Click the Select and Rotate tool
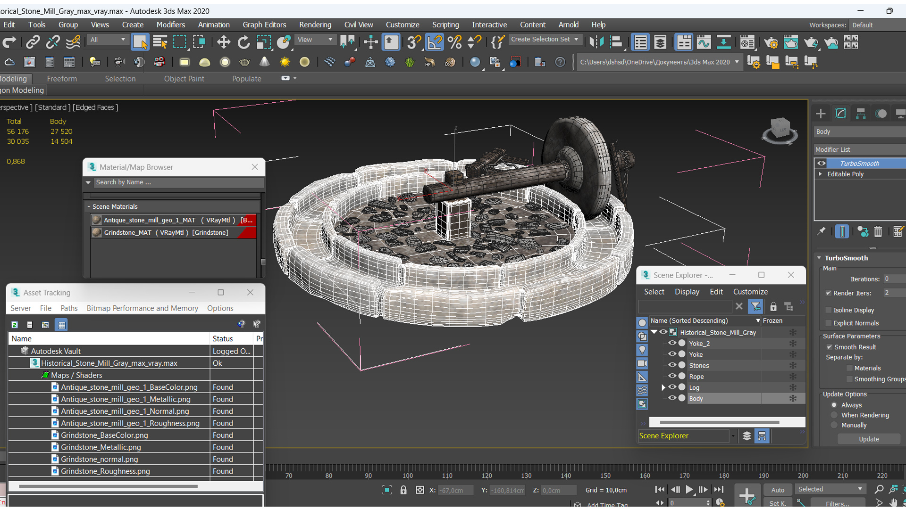Viewport: 906px width, 509px height. pos(244,41)
